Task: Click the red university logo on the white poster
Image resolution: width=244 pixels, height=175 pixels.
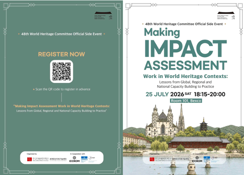Action: 152,159
